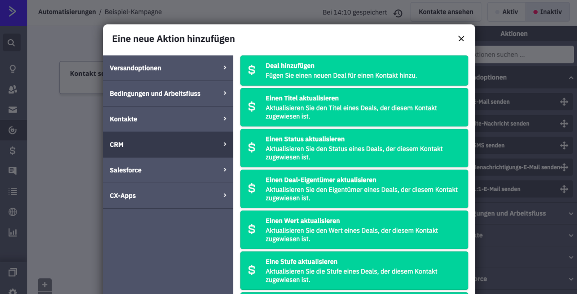Set automation status to Inaktiv
577x294 pixels.
[x=547, y=12]
